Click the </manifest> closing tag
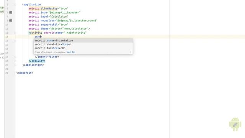 (24, 73)
